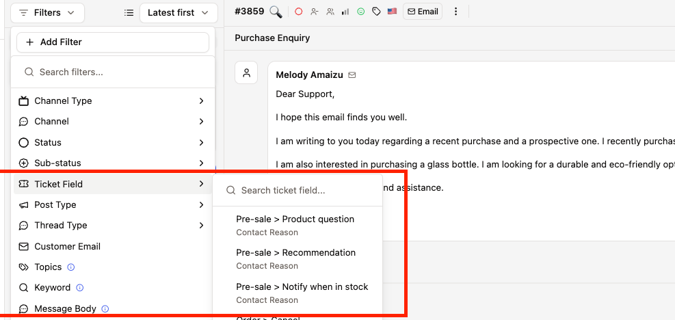The image size is (675, 320).
Task: Select the Post Type filter
Action: (113, 204)
